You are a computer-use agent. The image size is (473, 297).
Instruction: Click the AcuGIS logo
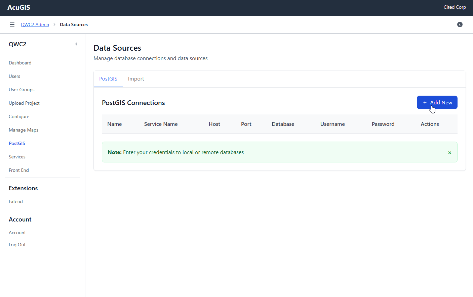tap(19, 7)
